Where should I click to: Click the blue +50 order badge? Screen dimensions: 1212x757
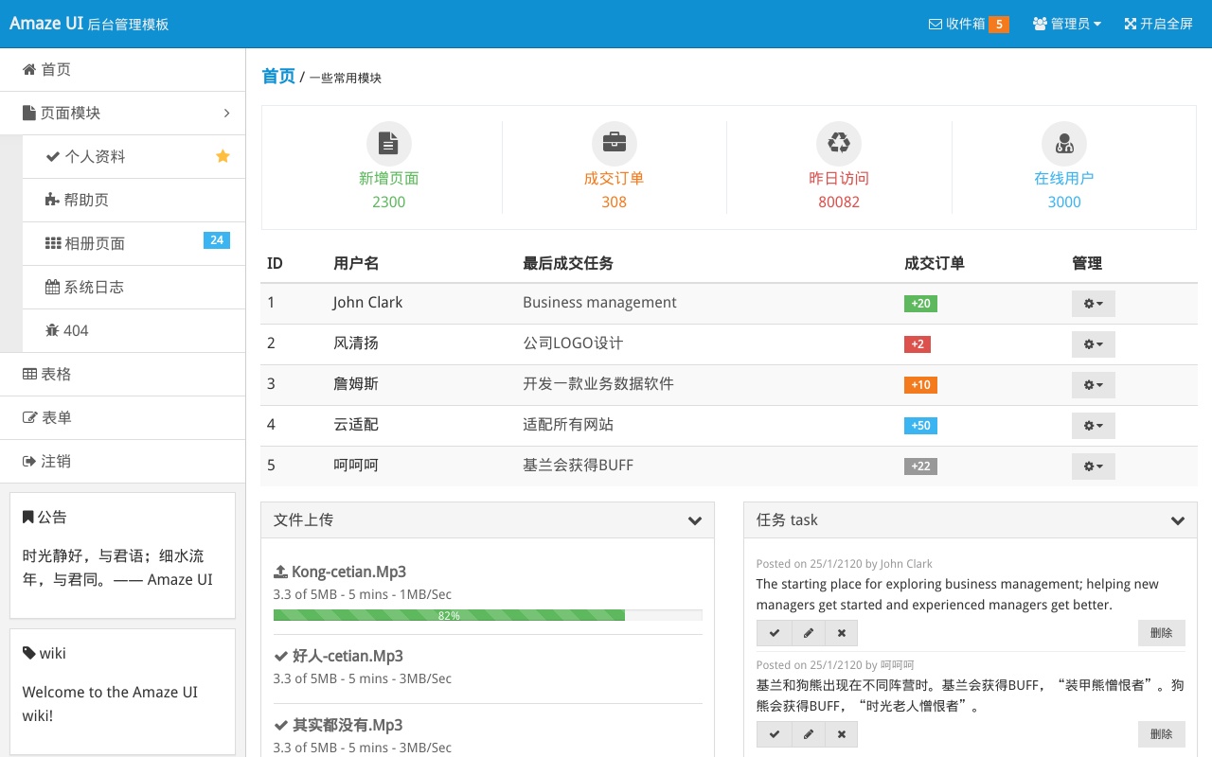click(920, 426)
